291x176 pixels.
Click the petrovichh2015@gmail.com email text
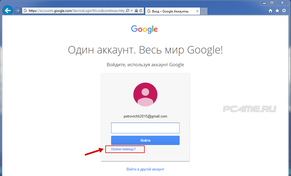[x=145, y=116]
